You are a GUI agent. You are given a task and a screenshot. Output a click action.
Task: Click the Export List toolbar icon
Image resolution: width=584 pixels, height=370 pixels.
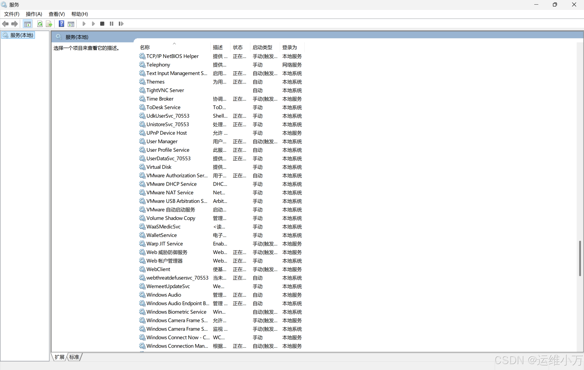pyautogui.click(x=49, y=24)
